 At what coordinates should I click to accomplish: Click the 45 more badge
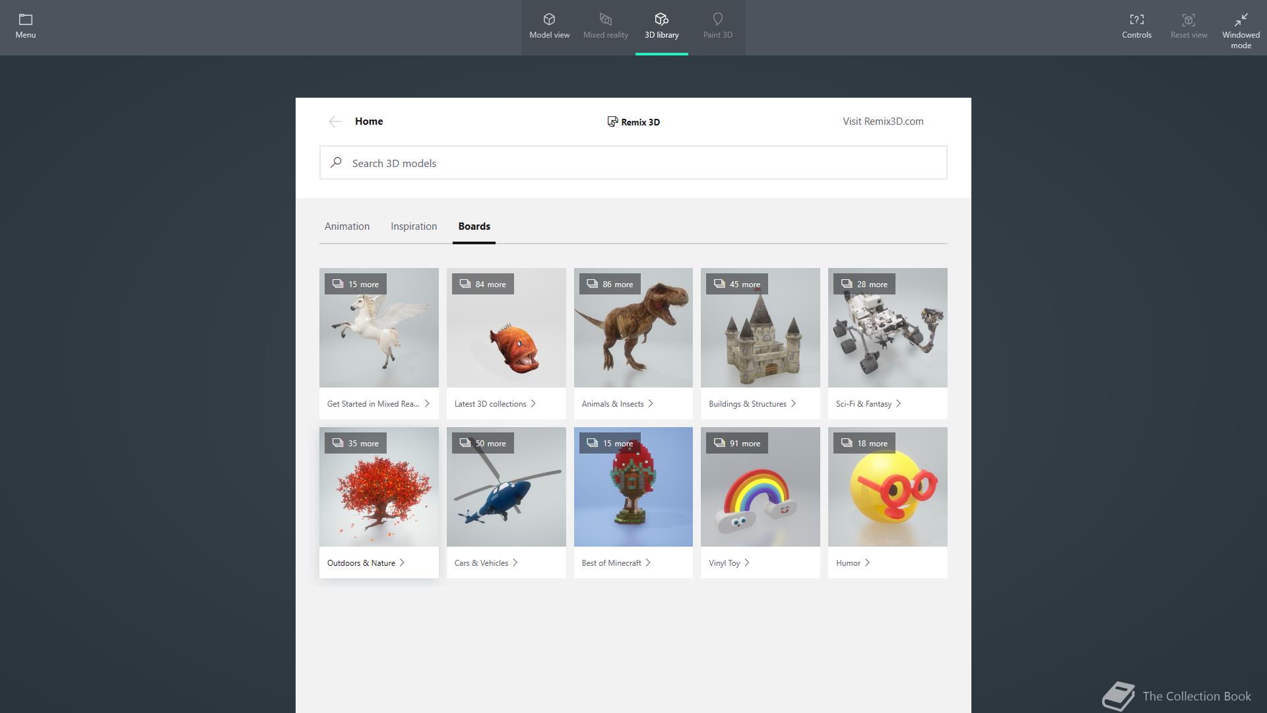pyautogui.click(x=737, y=284)
